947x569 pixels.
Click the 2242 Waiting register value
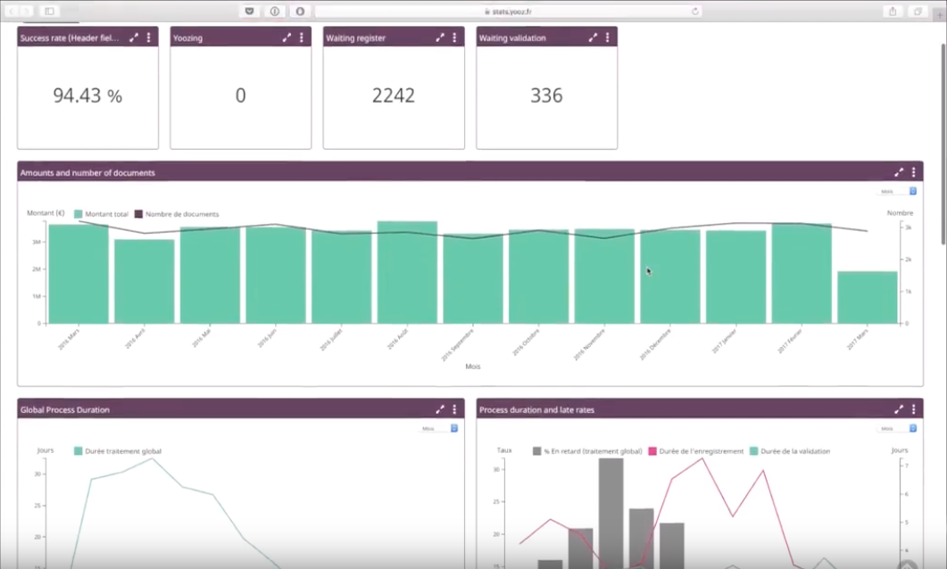coord(394,95)
